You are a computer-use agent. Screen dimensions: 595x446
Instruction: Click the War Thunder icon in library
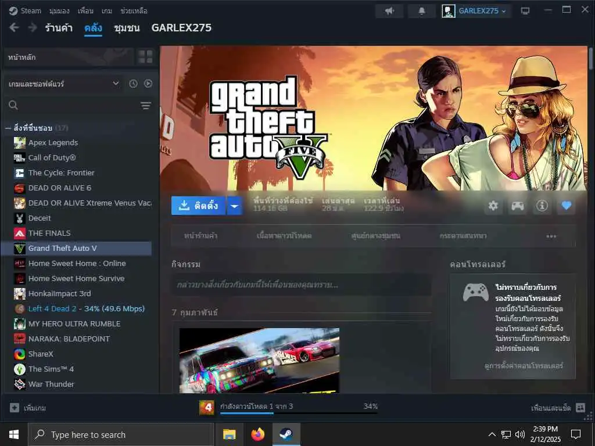click(x=20, y=384)
